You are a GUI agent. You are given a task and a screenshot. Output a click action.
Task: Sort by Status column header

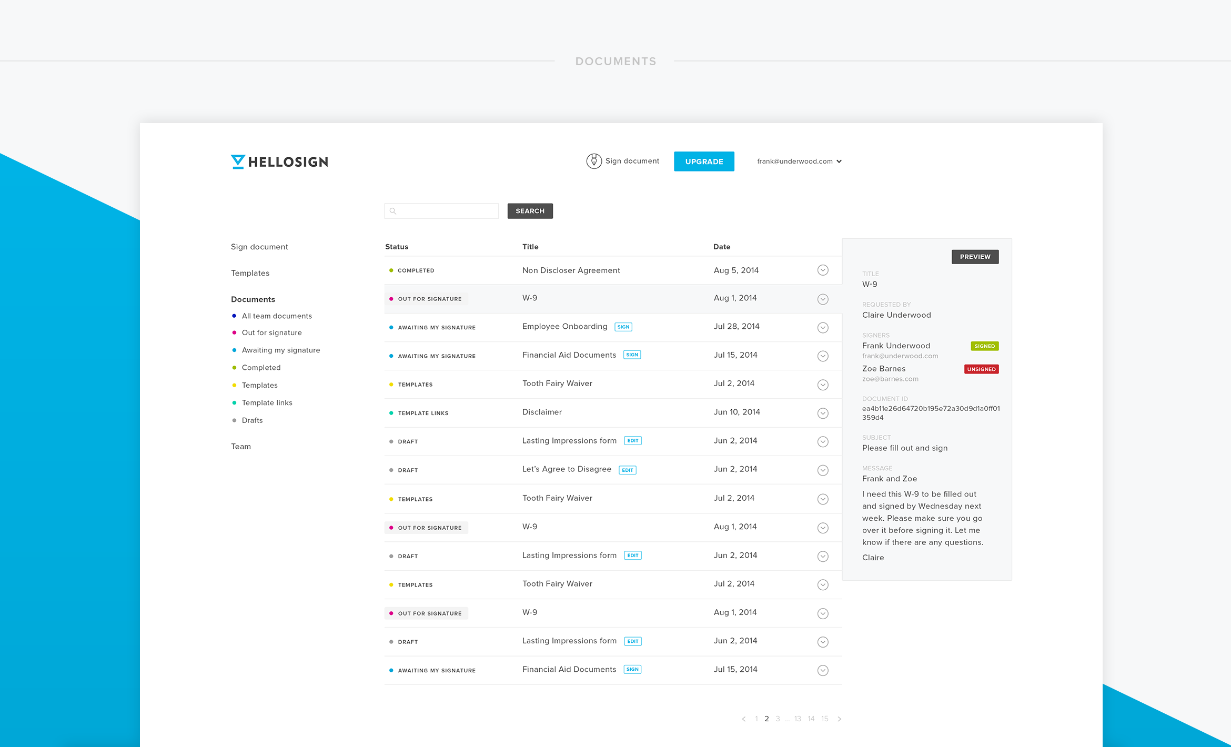click(x=397, y=247)
